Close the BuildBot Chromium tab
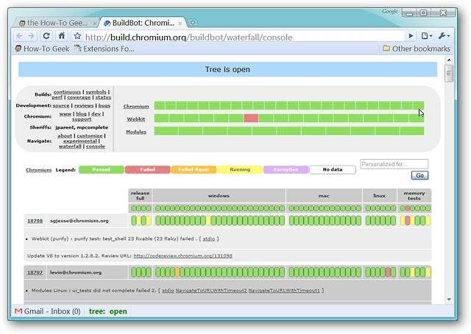471x334 pixels. [180, 23]
